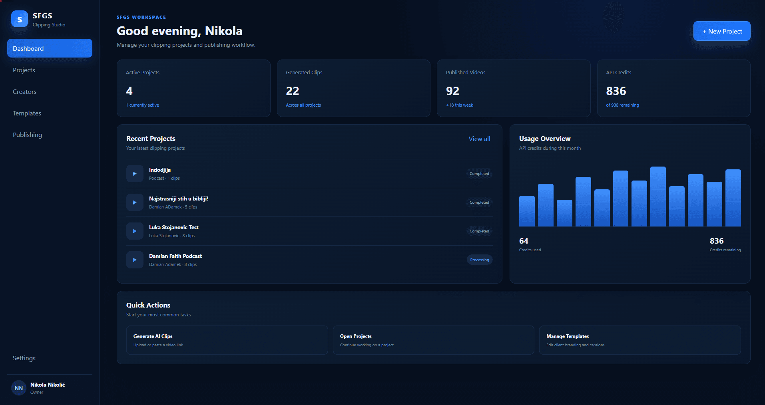Image resolution: width=765 pixels, height=405 pixels.
Task: Click the play icon for Indodjija project
Action: 135,174
